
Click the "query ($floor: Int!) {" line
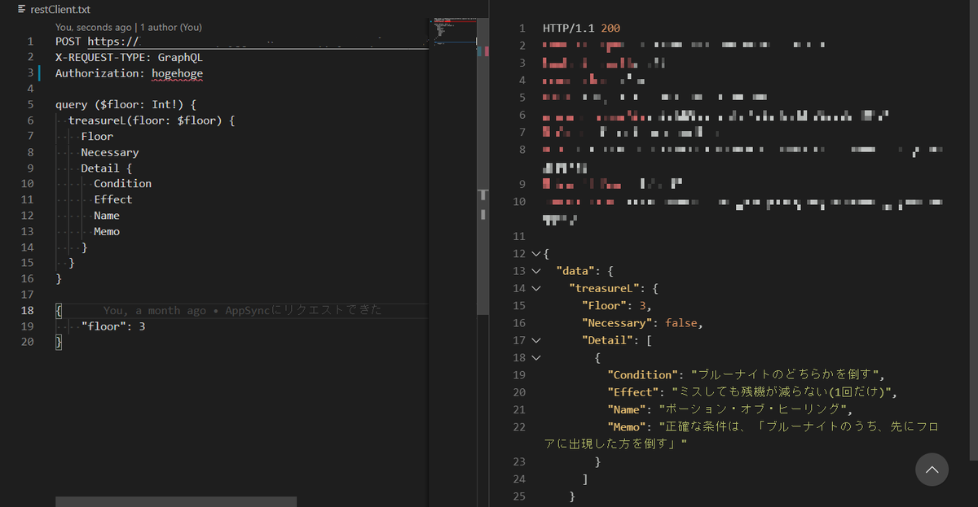click(126, 105)
